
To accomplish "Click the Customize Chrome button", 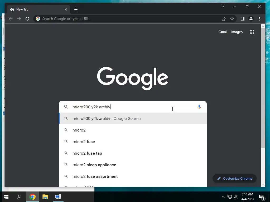I will [235, 179].
